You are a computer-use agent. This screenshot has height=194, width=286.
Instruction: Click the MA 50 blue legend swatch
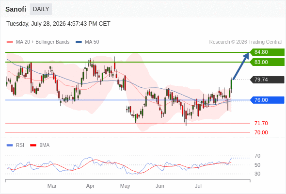79,42
